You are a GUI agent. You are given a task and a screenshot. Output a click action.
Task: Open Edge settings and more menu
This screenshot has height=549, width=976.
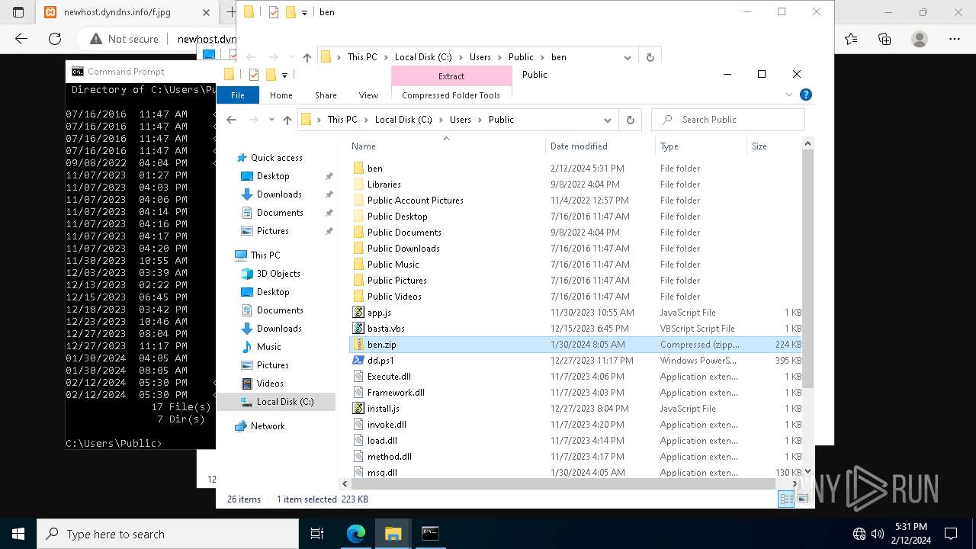(955, 39)
